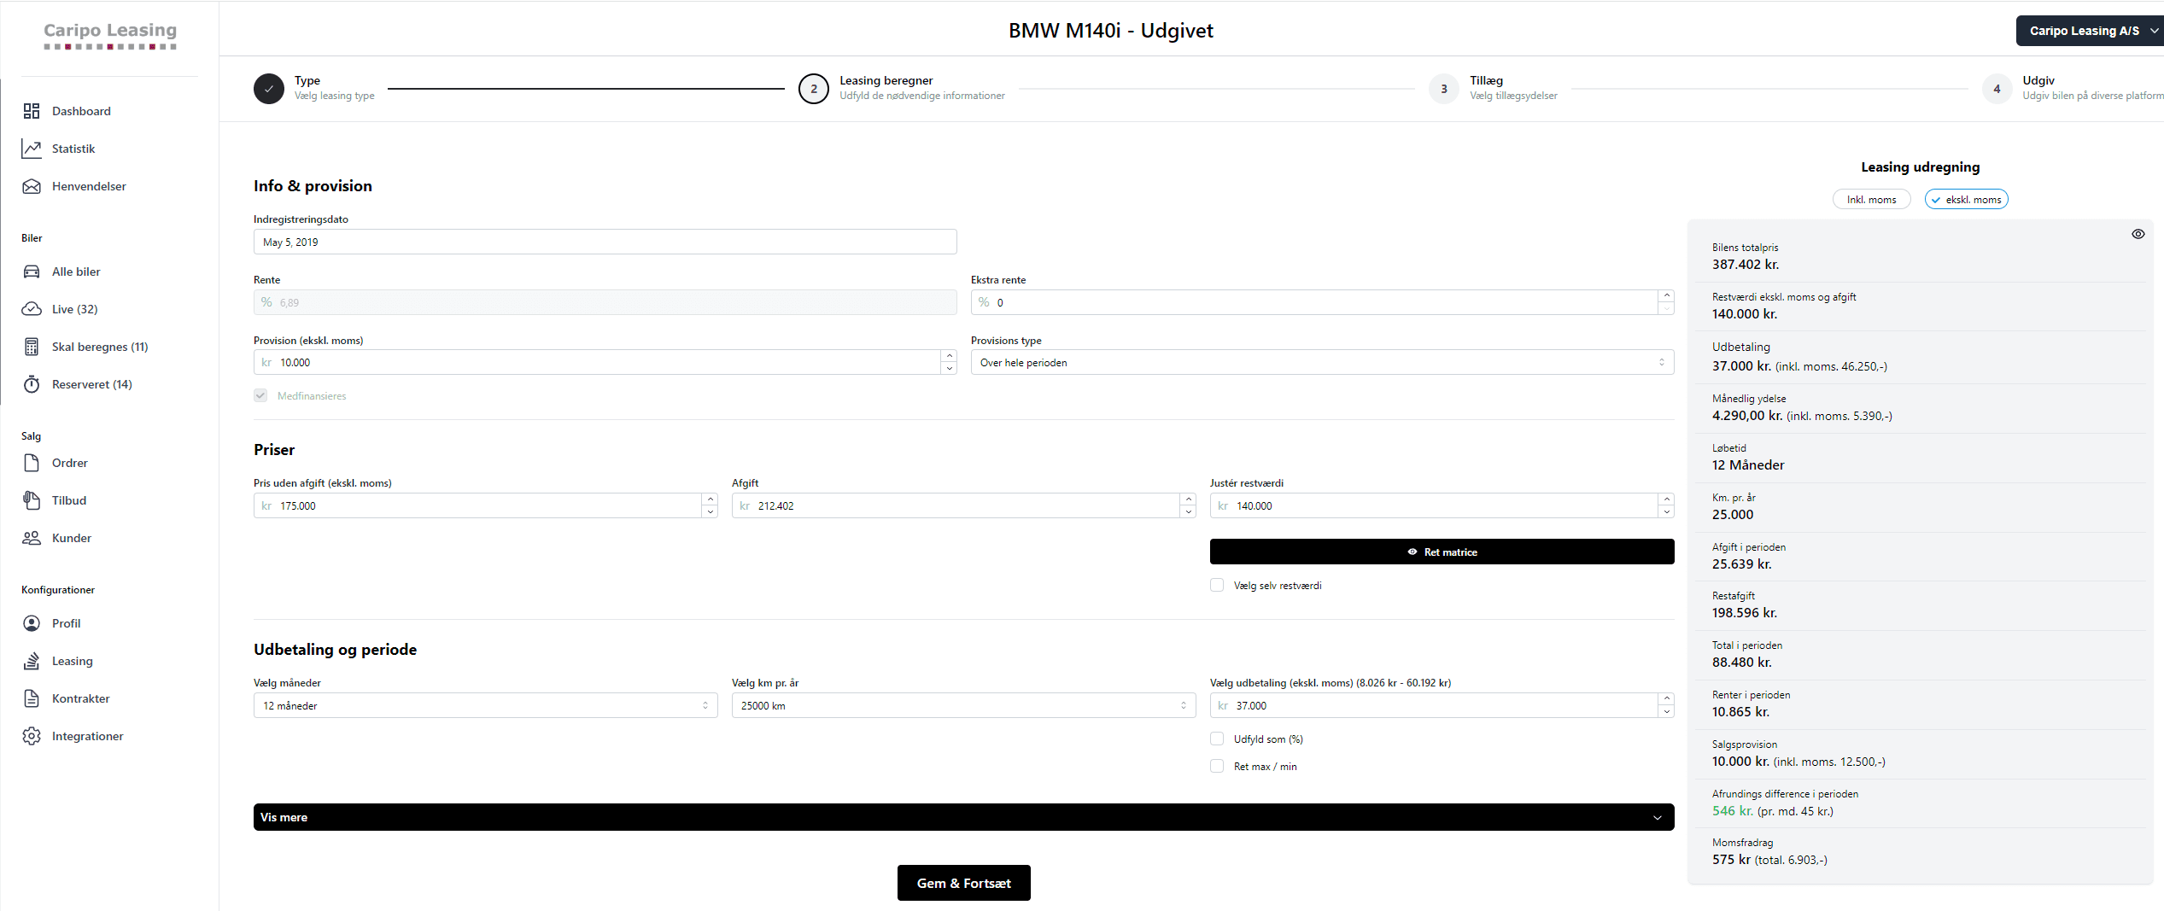Click the Ret matrice button
This screenshot has width=2164, height=911.
pyautogui.click(x=1442, y=552)
